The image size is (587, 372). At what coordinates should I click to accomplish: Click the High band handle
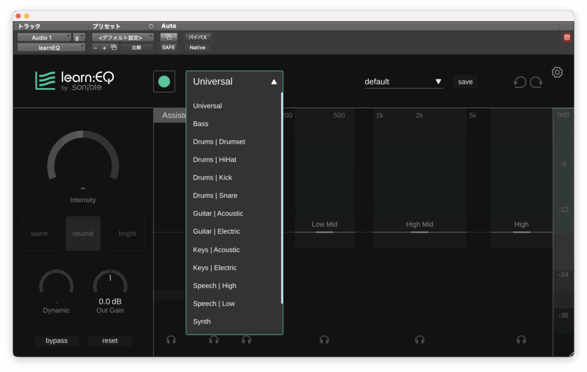coord(521,232)
